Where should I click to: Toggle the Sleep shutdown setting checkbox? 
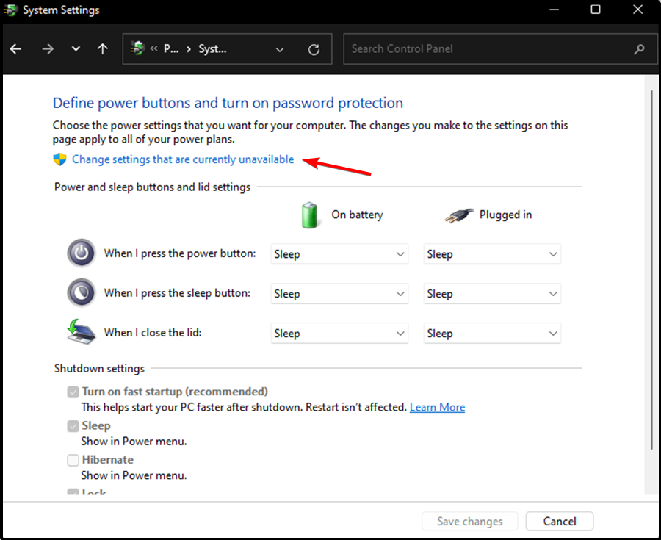(73, 425)
